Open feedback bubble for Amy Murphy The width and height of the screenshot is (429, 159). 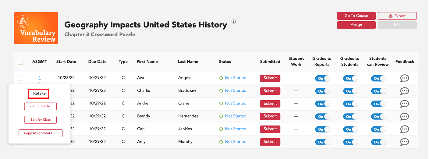click(x=404, y=142)
